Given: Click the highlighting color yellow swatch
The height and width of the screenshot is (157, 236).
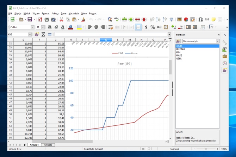Looking at the screenshot, I should point(79,27).
